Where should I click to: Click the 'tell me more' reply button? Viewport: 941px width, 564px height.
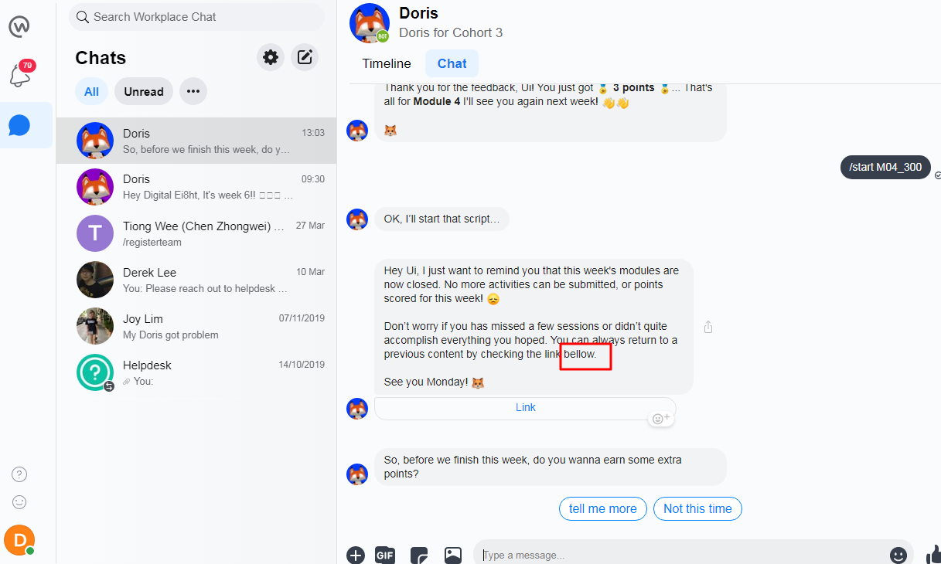tap(603, 508)
